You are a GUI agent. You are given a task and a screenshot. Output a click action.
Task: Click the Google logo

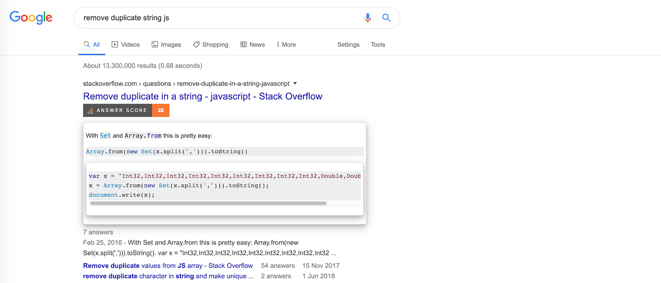pos(31,18)
